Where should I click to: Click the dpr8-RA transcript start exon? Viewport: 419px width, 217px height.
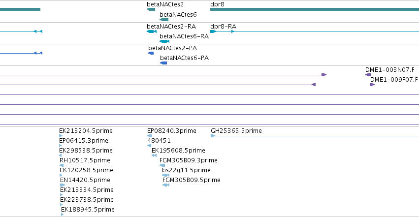[x=213, y=31]
